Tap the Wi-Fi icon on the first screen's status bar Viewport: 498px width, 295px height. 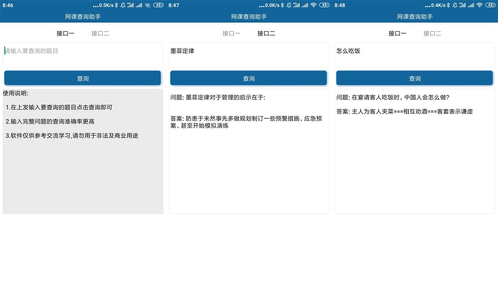click(x=148, y=5)
